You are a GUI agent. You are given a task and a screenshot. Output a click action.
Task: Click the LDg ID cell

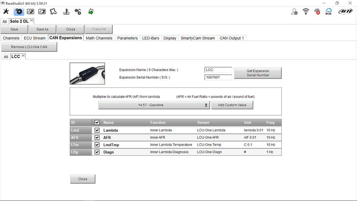pos(81,152)
